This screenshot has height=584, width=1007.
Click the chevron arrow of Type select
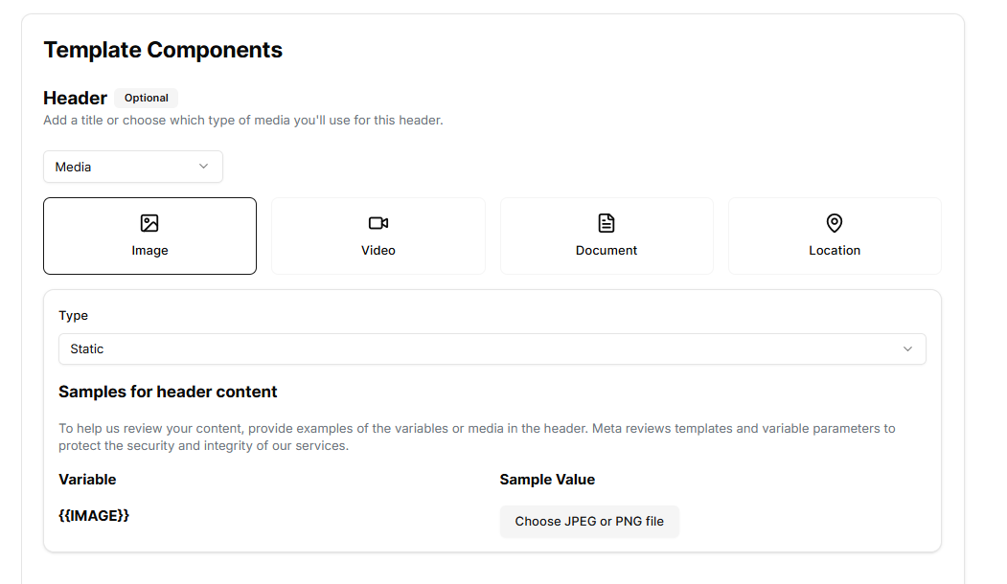(907, 349)
